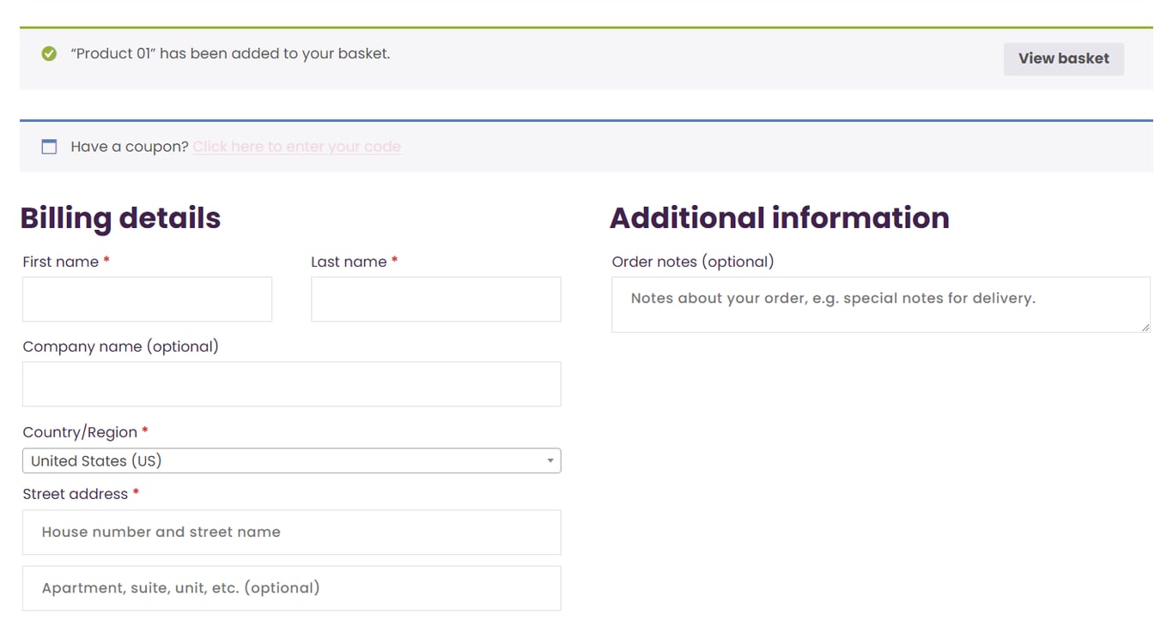Click inside the First name field
1173x620 pixels.
[x=146, y=298]
